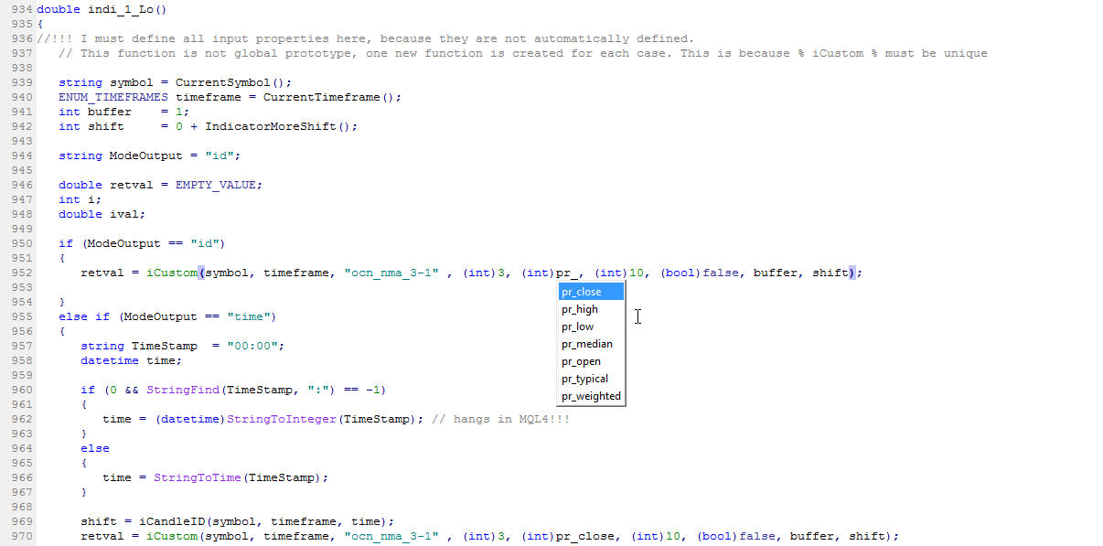The height and width of the screenshot is (546, 1103).
Task: Click StringToTime call on line 966
Action: [x=198, y=477]
